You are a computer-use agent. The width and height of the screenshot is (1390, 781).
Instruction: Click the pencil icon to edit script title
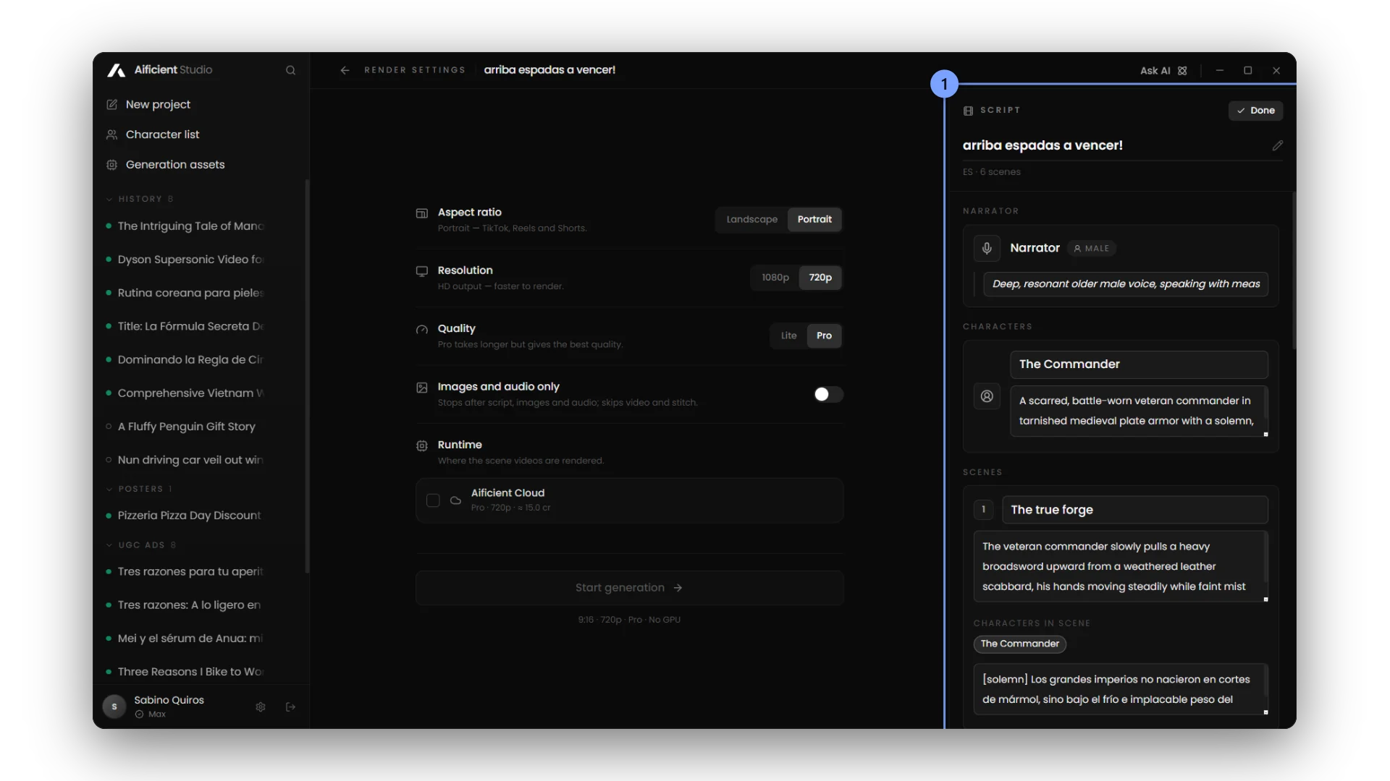click(1277, 145)
